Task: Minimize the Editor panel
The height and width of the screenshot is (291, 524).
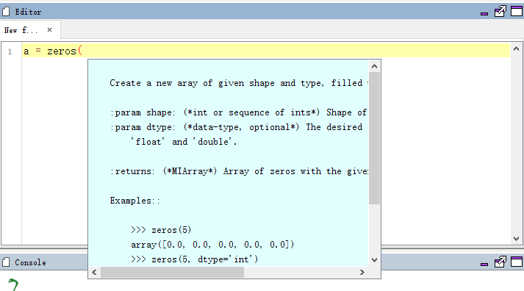Action: [x=484, y=13]
